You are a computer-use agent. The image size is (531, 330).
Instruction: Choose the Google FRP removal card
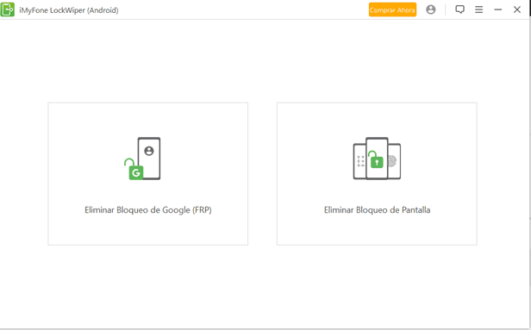(x=148, y=174)
